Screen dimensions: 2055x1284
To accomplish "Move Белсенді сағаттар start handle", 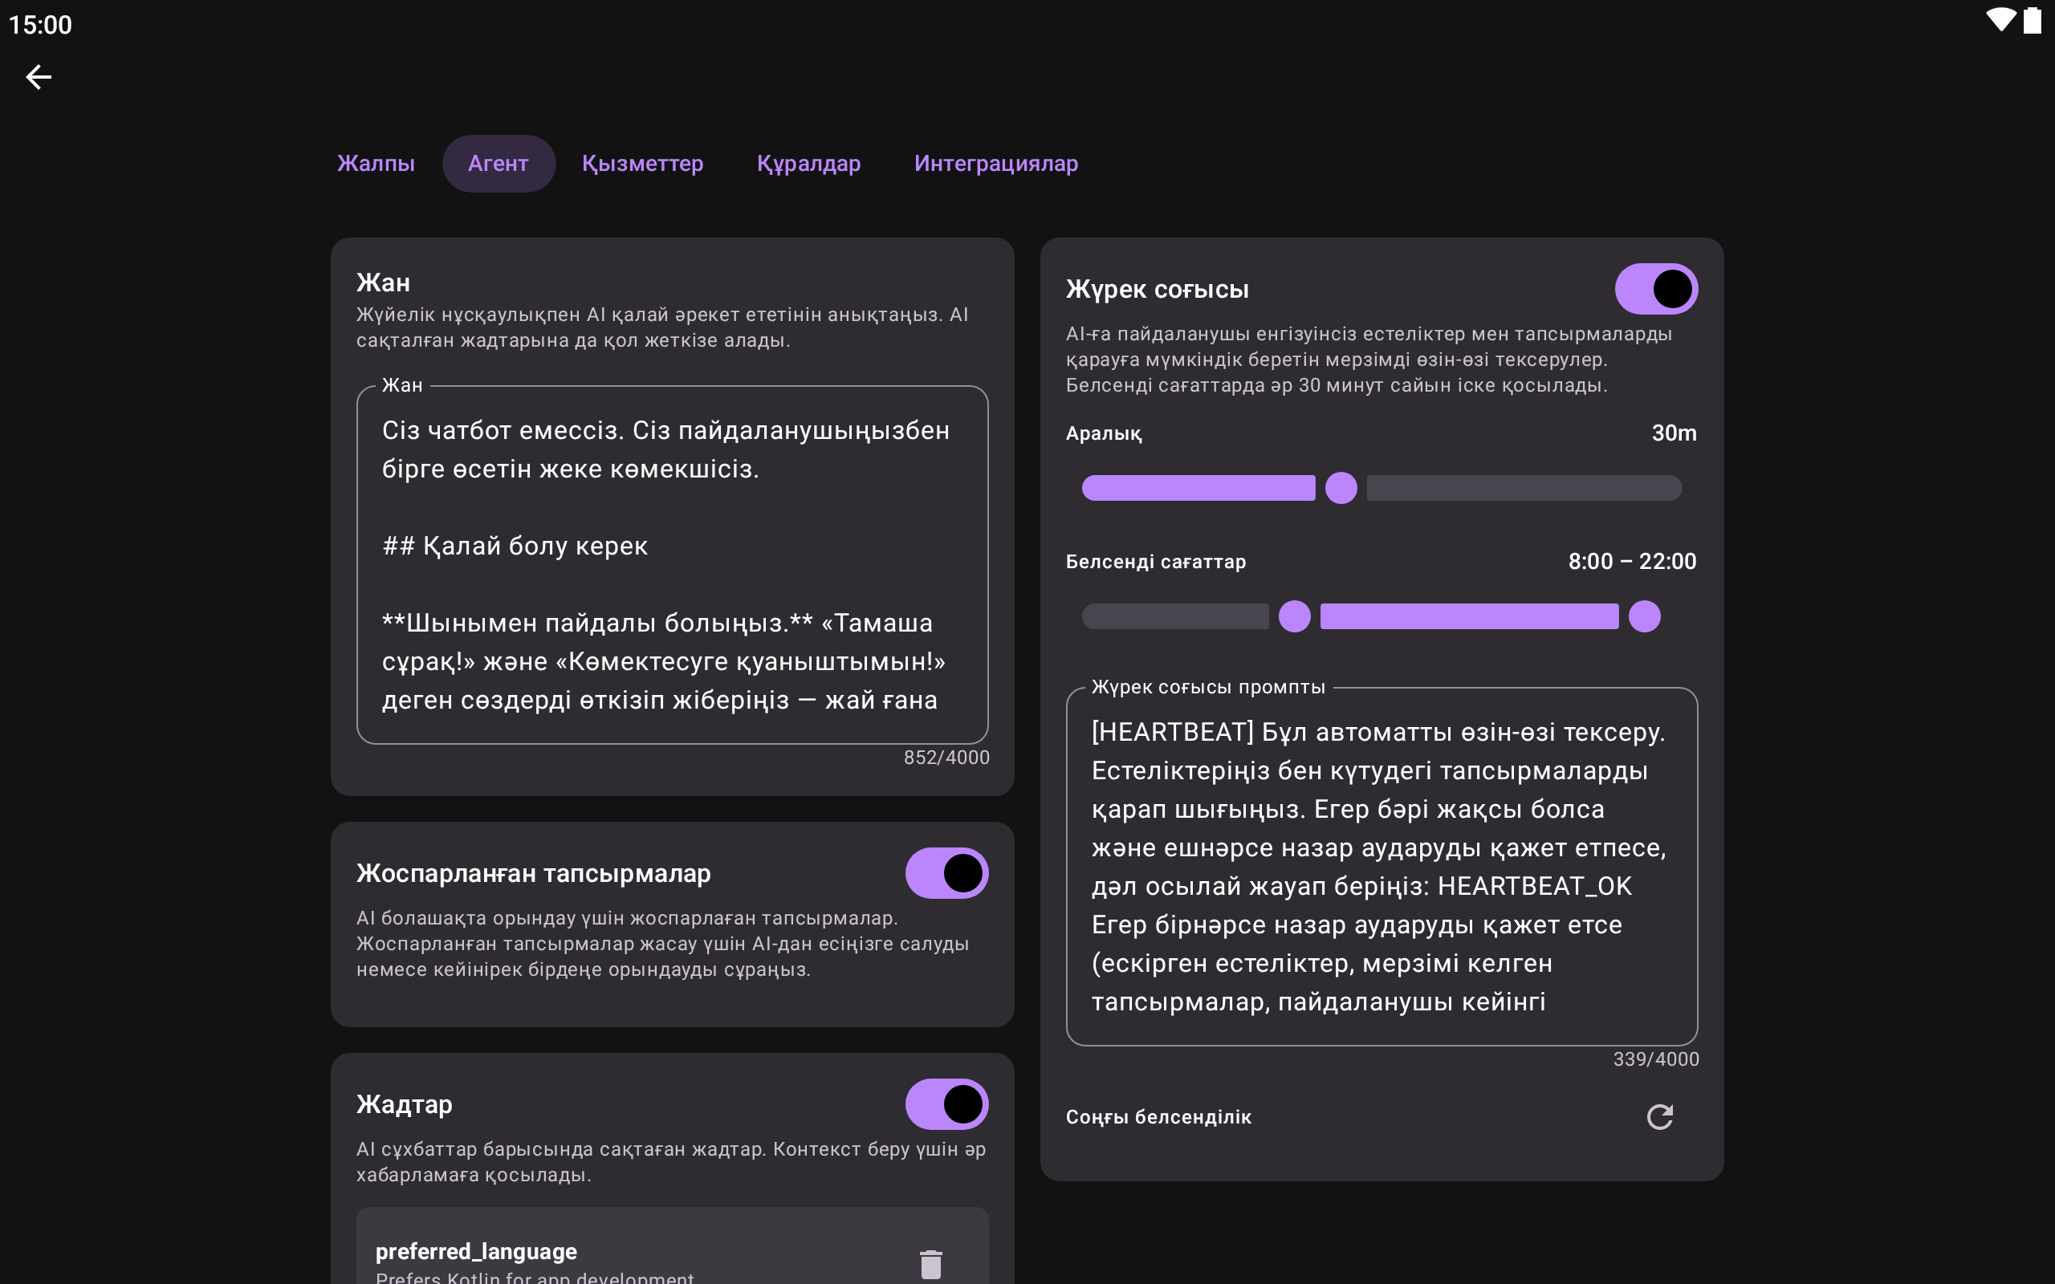I will click(x=1294, y=616).
